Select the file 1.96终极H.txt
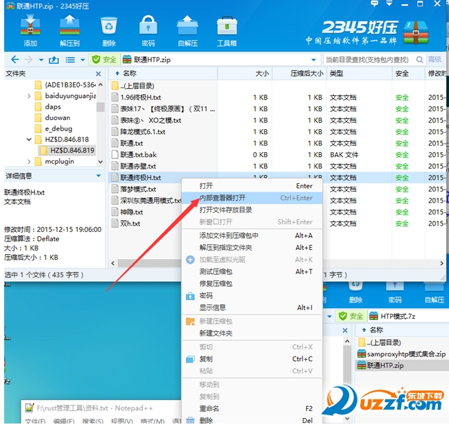This screenshot has height=427, width=449. click(140, 97)
